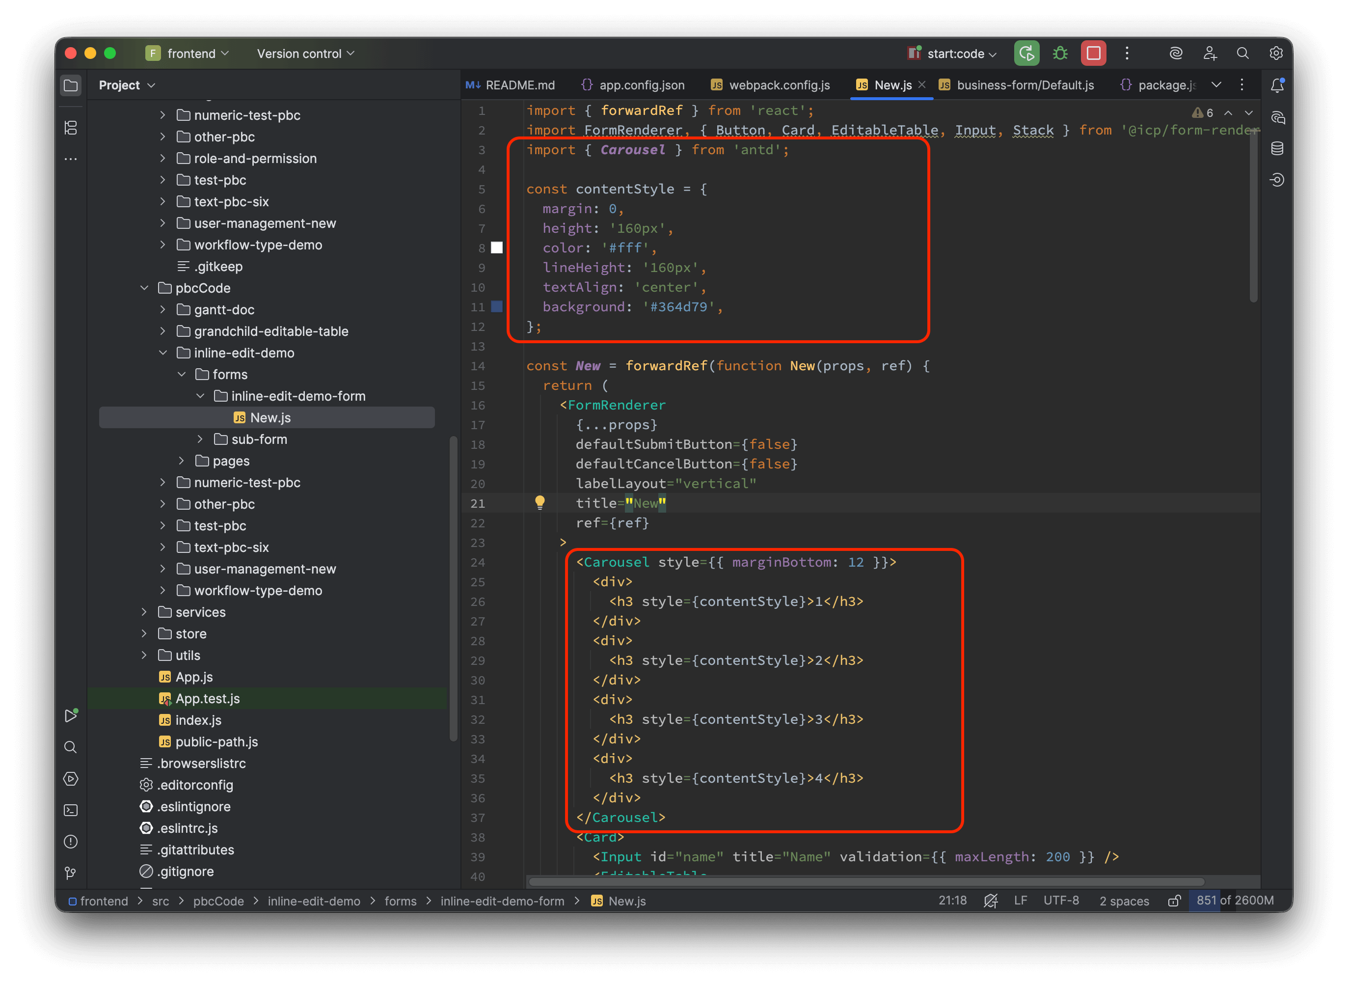This screenshot has width=1348, height=985.
Task: Expand the sub-form folder
Action: click(x=200, y=439)
